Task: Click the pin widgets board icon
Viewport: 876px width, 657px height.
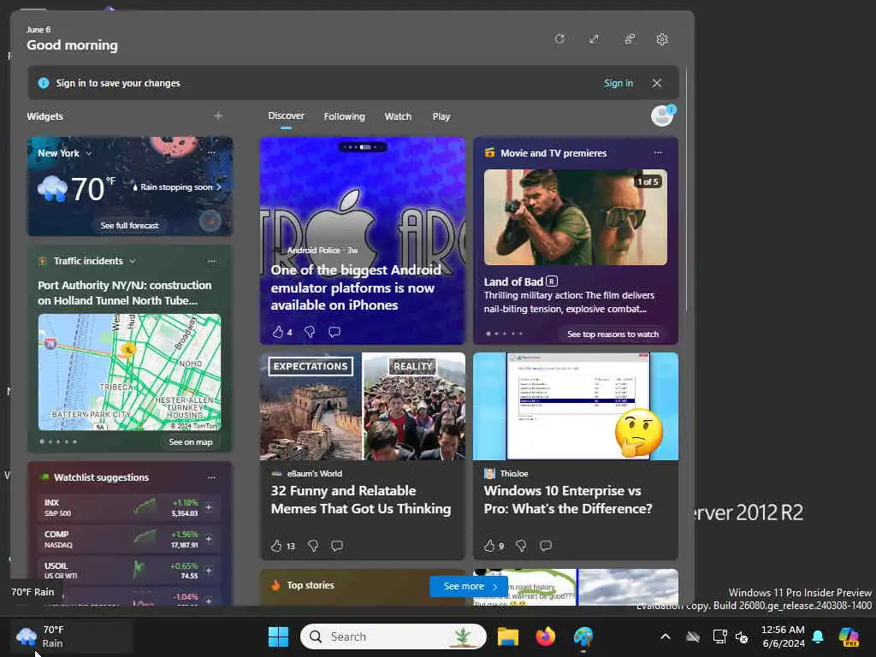Action: click(629, 39)
